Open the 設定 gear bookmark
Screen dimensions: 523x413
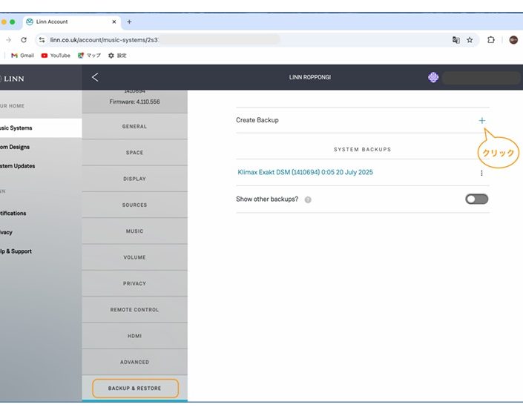point(117,56)
